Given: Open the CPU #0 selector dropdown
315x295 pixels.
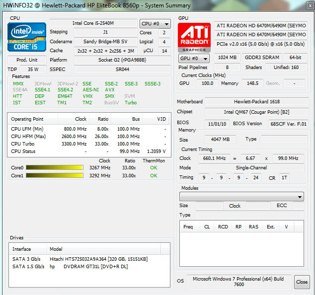Looking at the screenshot, I should click(x=155, y=24).
